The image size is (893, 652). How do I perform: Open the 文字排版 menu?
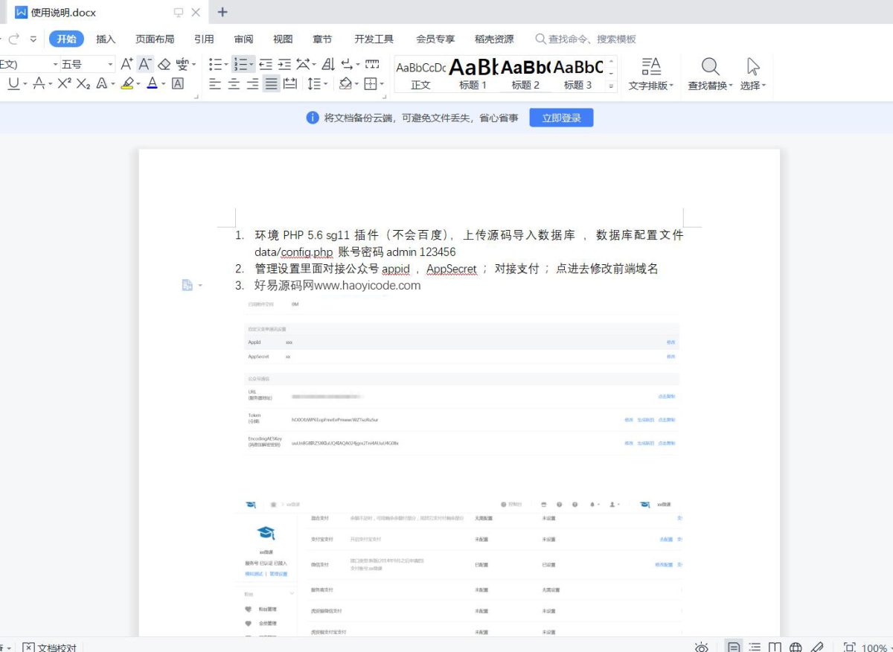coord(651,74)
